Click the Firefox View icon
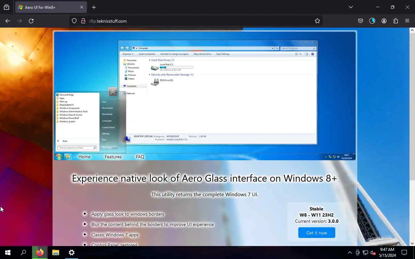Screen dimensions: 415x259 [6, 7]
